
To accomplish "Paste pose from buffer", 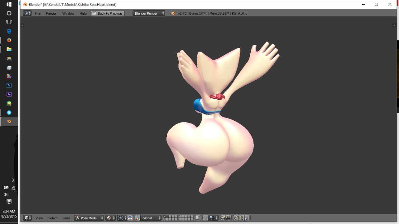I will point(241,218).
